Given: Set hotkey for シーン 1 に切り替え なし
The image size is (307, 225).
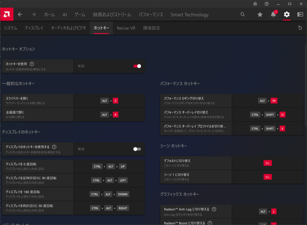Looking at the screenshot, I should point(268,177).
